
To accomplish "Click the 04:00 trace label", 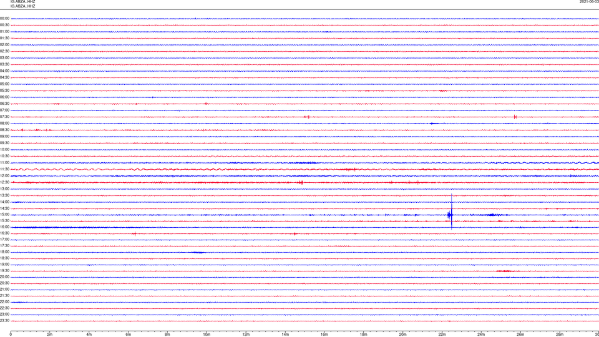I will point(4,71).
